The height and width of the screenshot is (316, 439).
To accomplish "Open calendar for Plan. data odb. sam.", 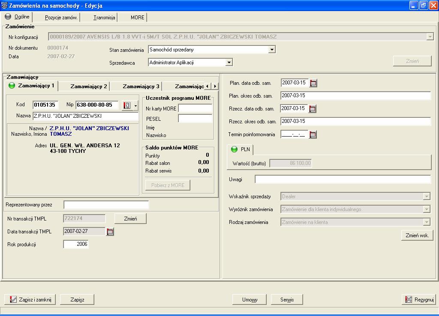I will [x=313, y=83].
